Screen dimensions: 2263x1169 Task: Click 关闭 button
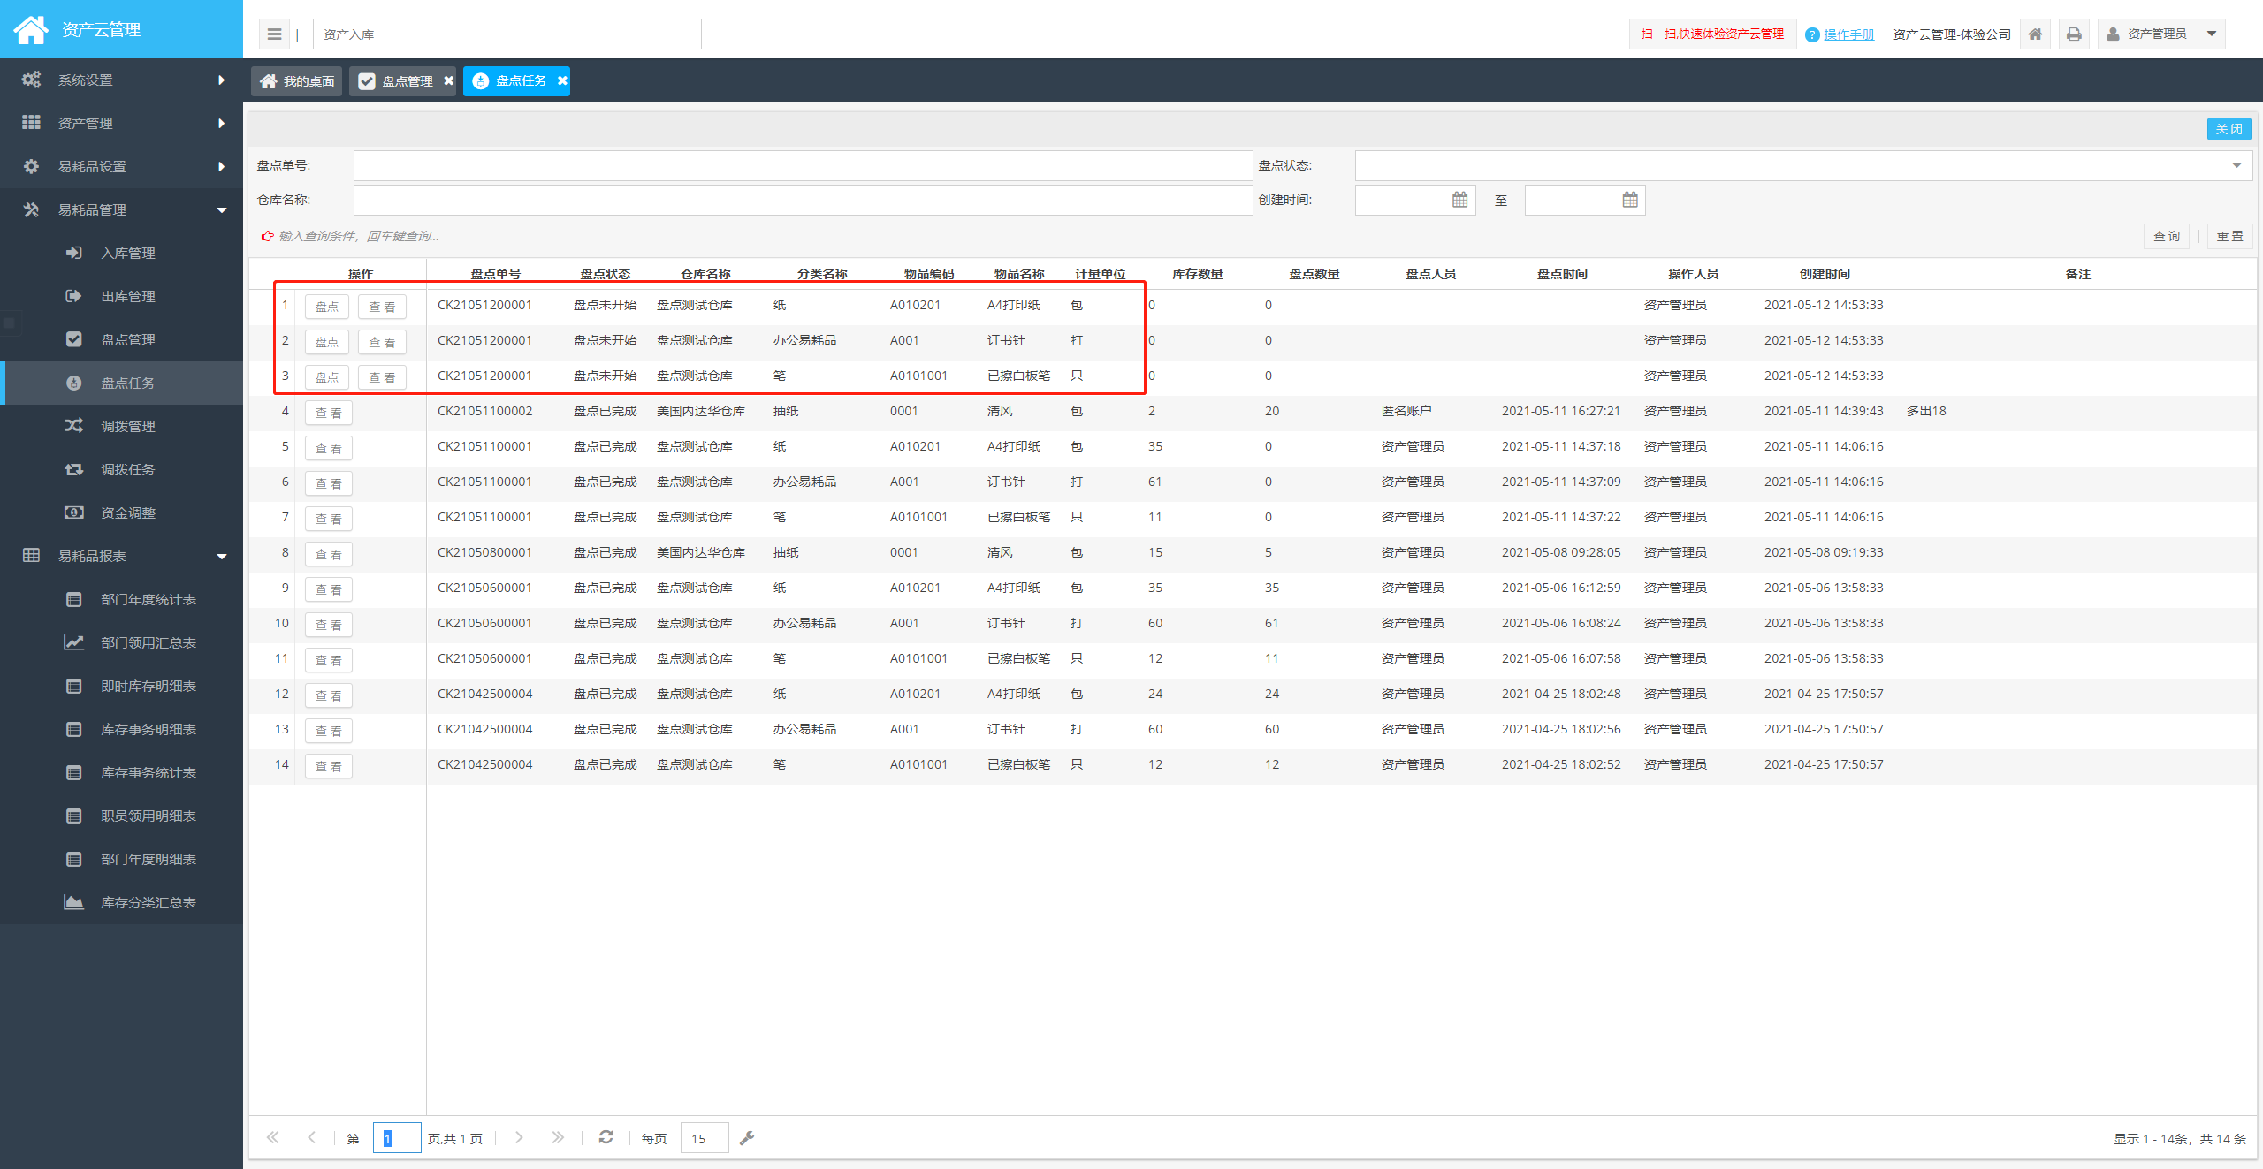coord(2229,129)
